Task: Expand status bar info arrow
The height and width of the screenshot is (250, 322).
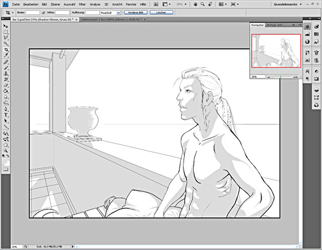Action: tap(73, 246)
